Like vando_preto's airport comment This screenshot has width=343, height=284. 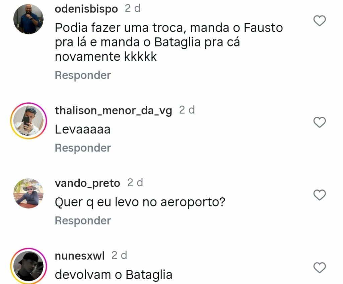coord(320,195)
